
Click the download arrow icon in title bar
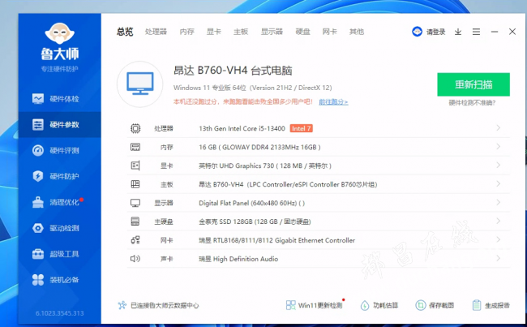coord(458,32)
